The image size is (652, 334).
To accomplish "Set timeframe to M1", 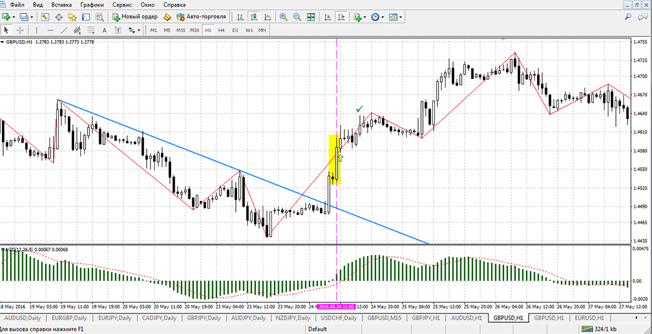I will 153,31.
